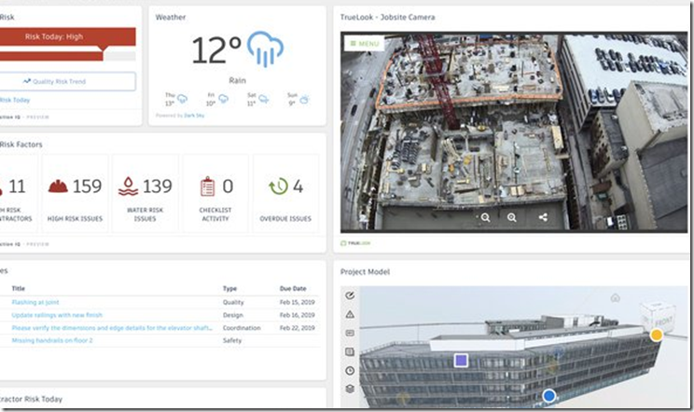Click the Due Date column header
The height and width of the screenshot is (412, 694).
(293, 289)
